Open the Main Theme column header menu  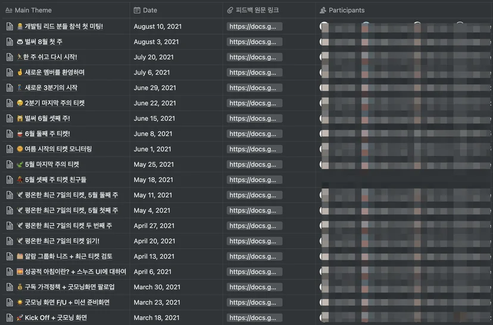click(66, 10)
